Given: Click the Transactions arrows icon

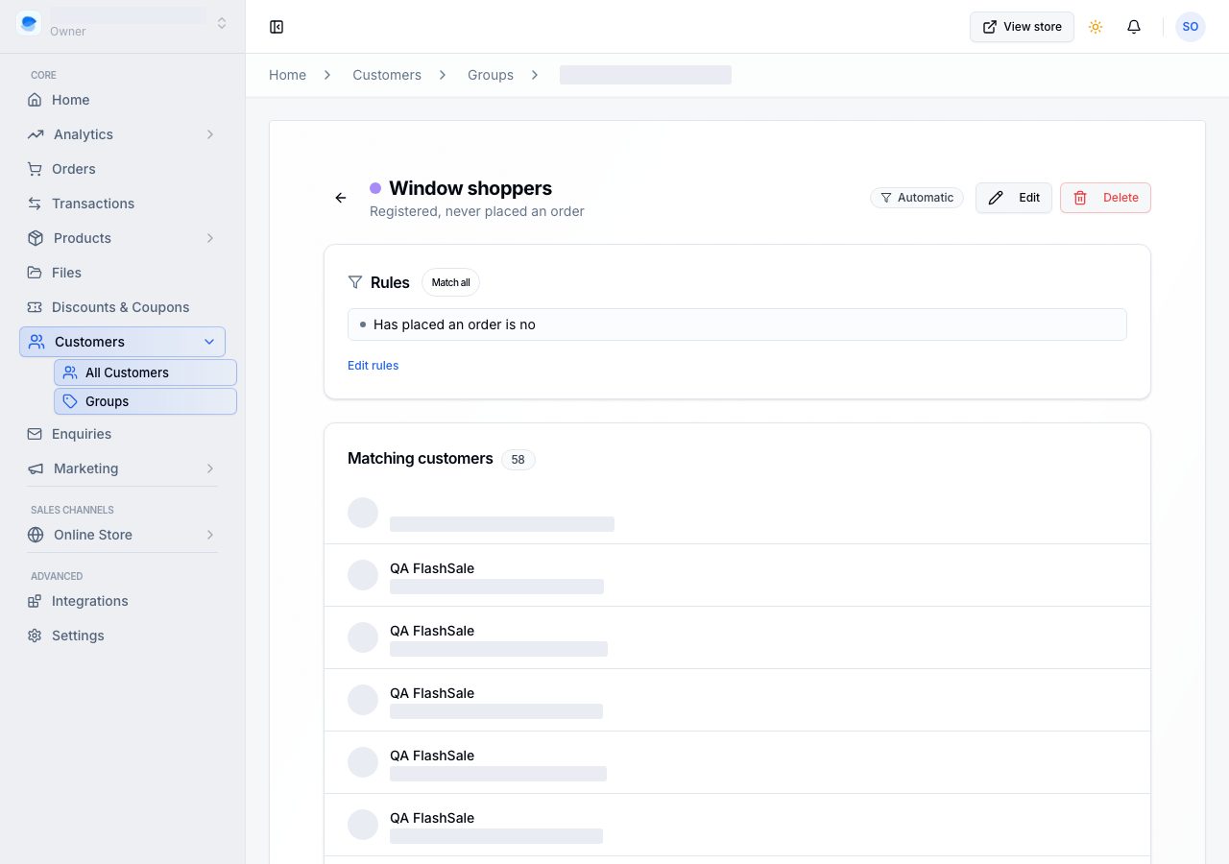Looking at the screenshot, I should pyautogui.click(x=35, y=204).
